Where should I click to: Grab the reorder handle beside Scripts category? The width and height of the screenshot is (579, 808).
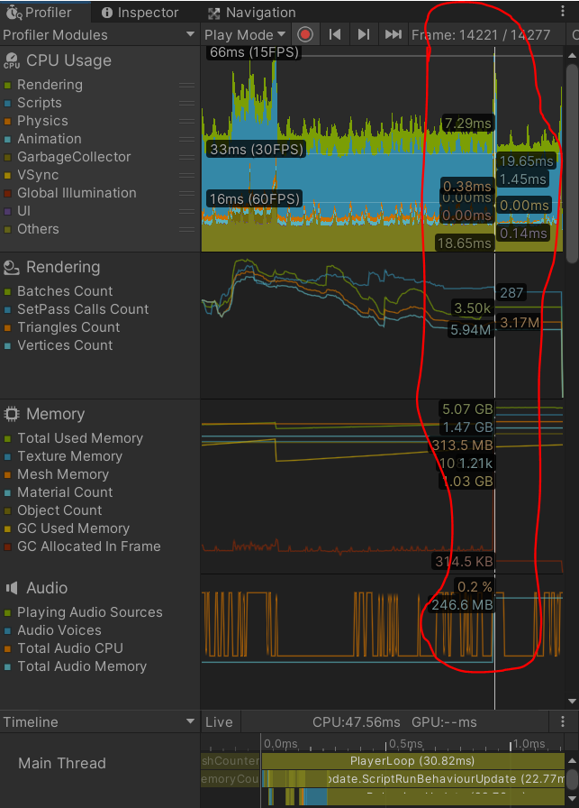(186, 103)
